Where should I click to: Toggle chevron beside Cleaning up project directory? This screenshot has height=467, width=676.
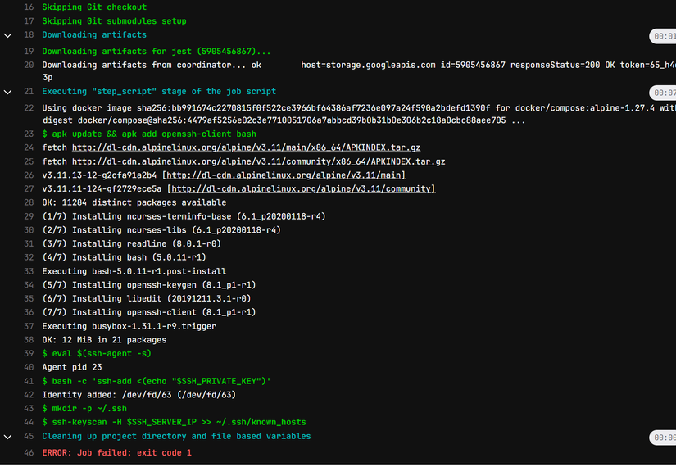[x=8, y=436]
